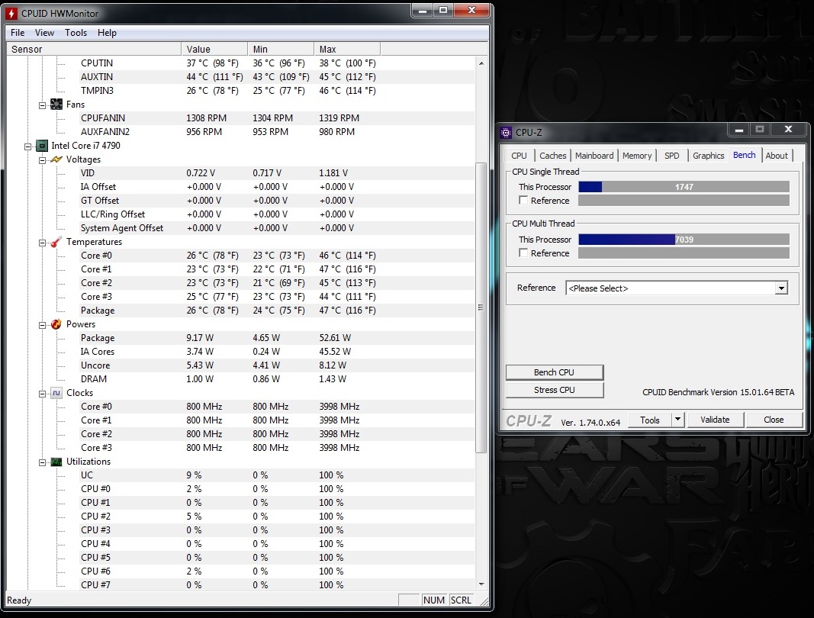
Task: Click the Utilizations category icon
Action: point(56,462)
